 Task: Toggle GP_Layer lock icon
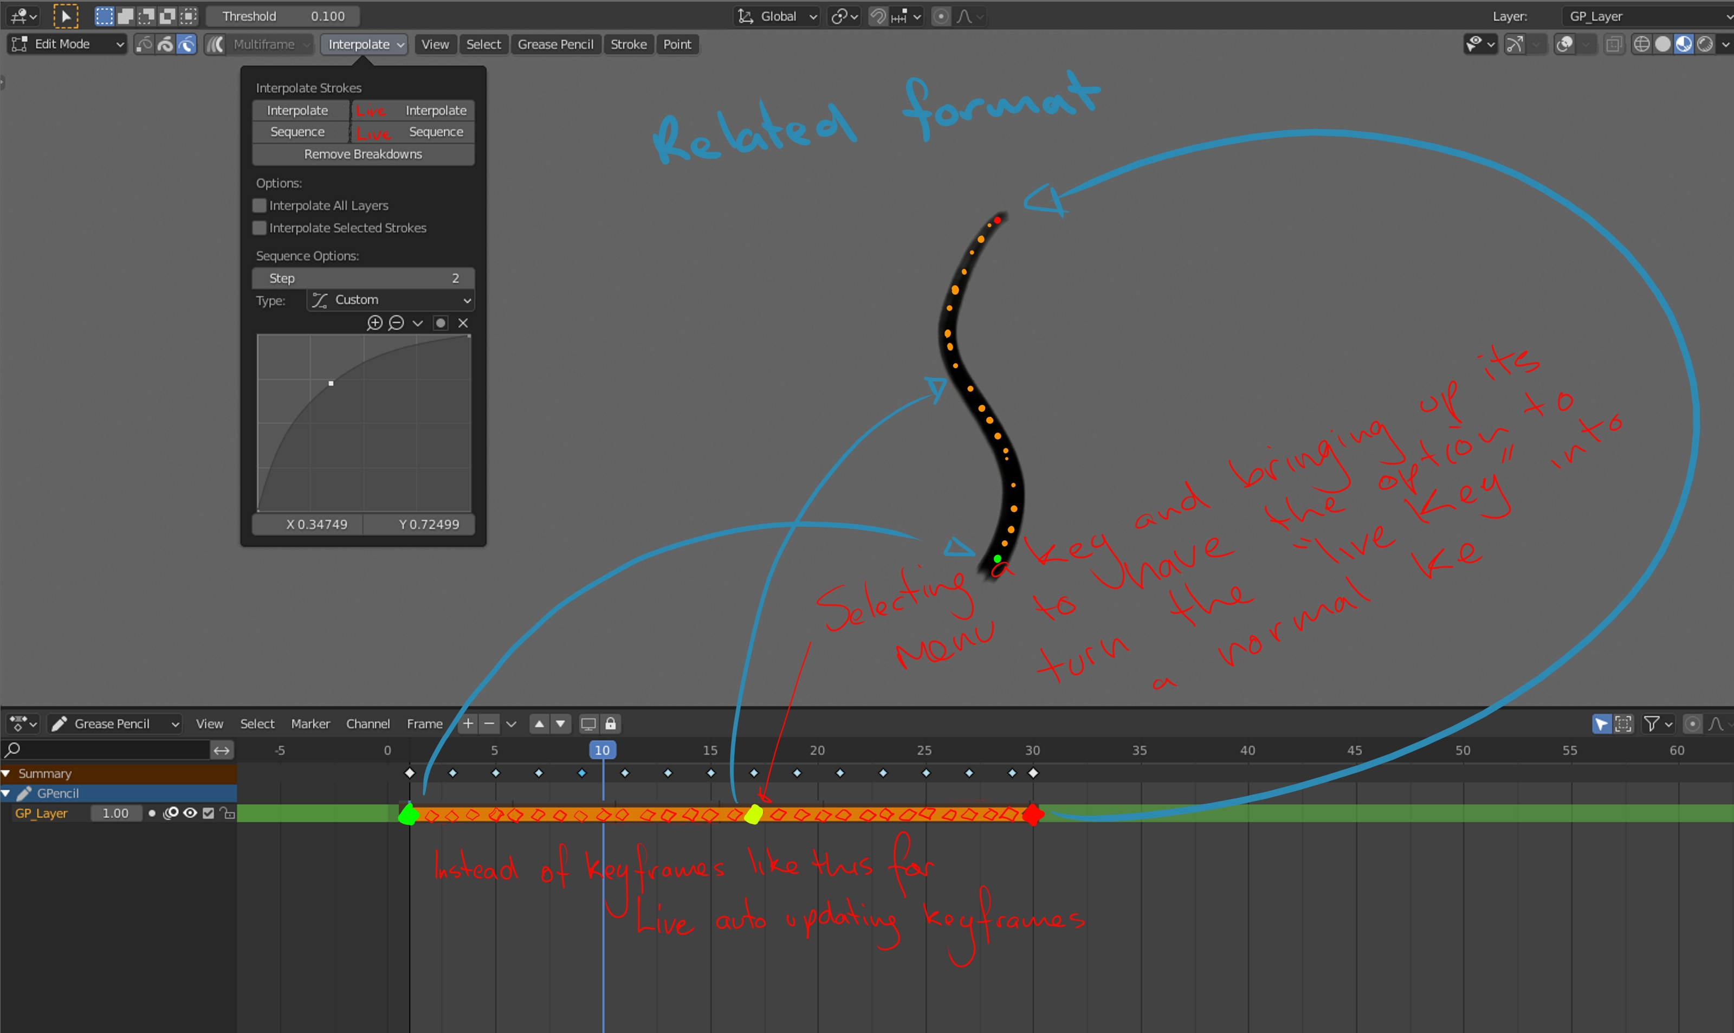(x=227, y=813)
